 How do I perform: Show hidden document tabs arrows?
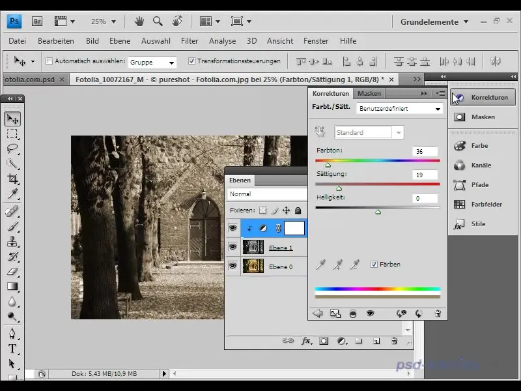tap(417, 79)
